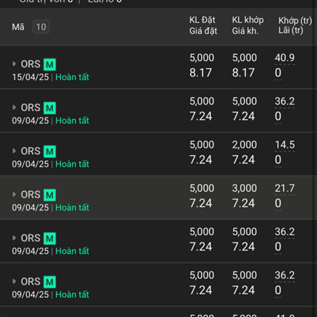
Task: Click the order price 8.17 in Giá đặt
Action: click(201, 73)
